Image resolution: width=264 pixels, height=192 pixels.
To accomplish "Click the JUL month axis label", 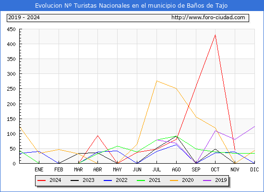I will click(157, 169).
